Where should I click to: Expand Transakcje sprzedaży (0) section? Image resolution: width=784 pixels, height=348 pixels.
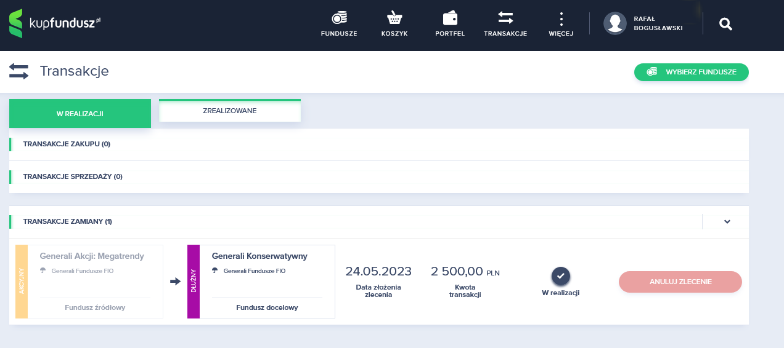click(x=379, y=176)
